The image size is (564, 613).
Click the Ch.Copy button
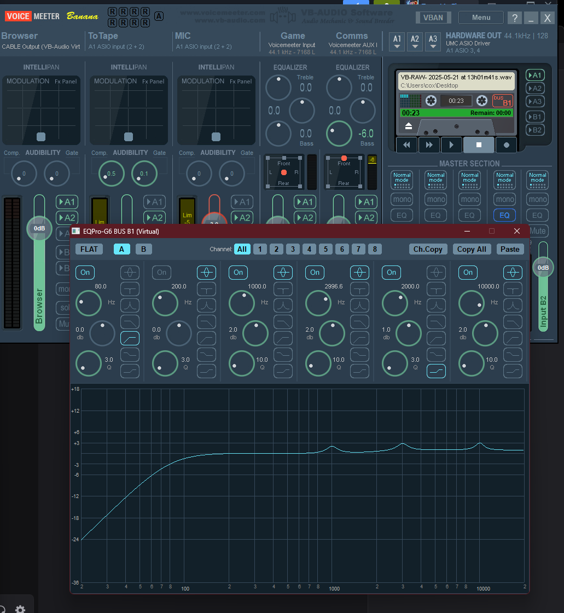[428, 249]
